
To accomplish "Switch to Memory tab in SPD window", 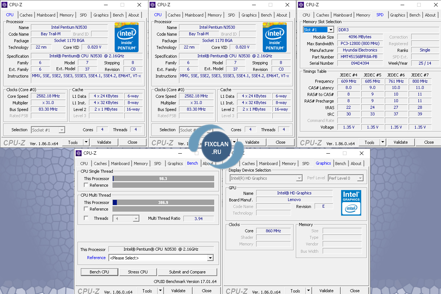I will pos(363,15).
